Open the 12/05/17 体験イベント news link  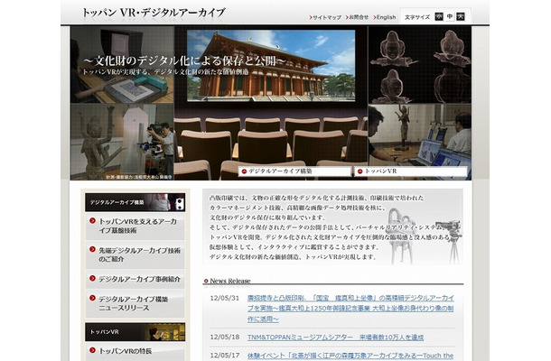click(350, 356)
